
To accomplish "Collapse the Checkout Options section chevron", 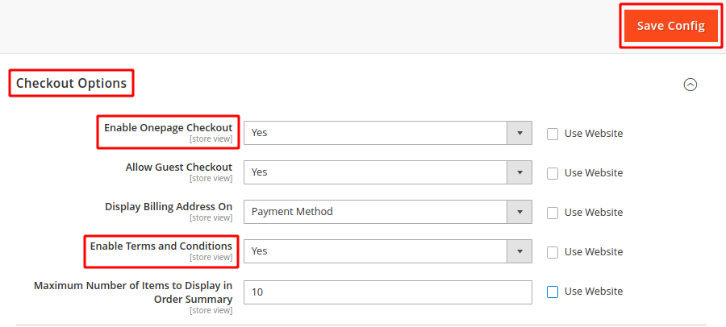I will point(691,85).
